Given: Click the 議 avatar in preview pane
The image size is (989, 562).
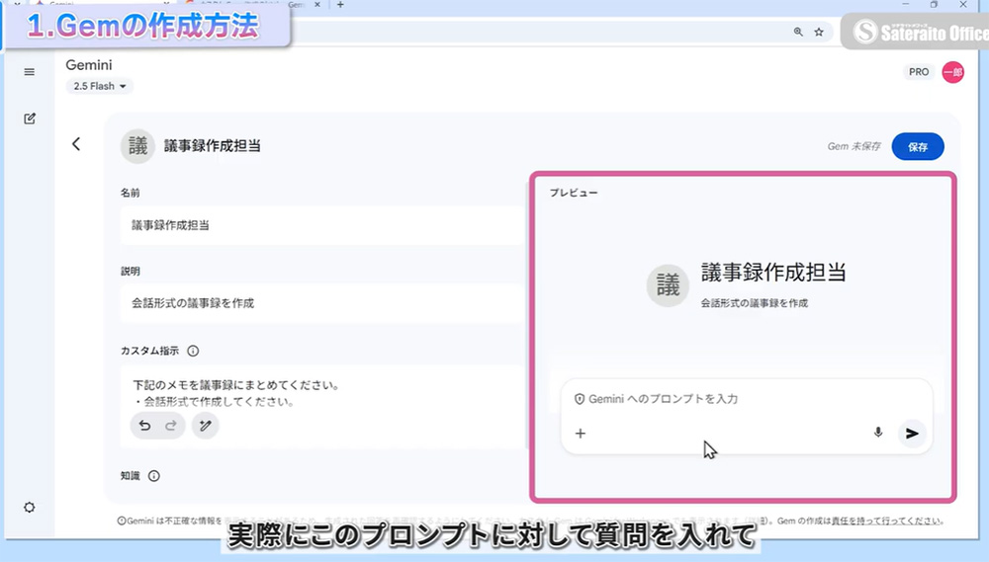Looking at the screenshot, I should pyautogui.click(x=668, y=285).
